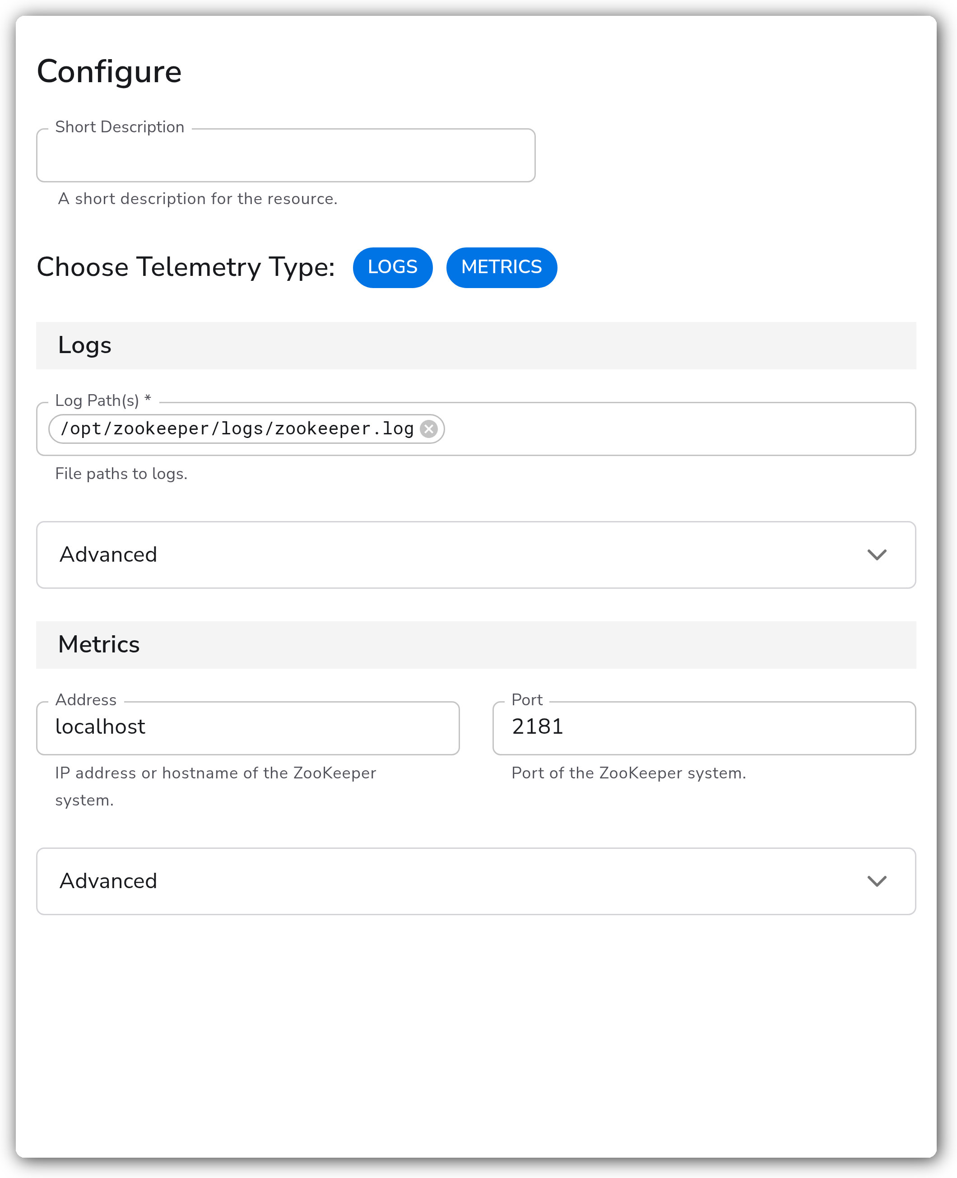Edit the Port field containing 2181
The width and height of the screenshot is (957, 1178).
point(704,728)
